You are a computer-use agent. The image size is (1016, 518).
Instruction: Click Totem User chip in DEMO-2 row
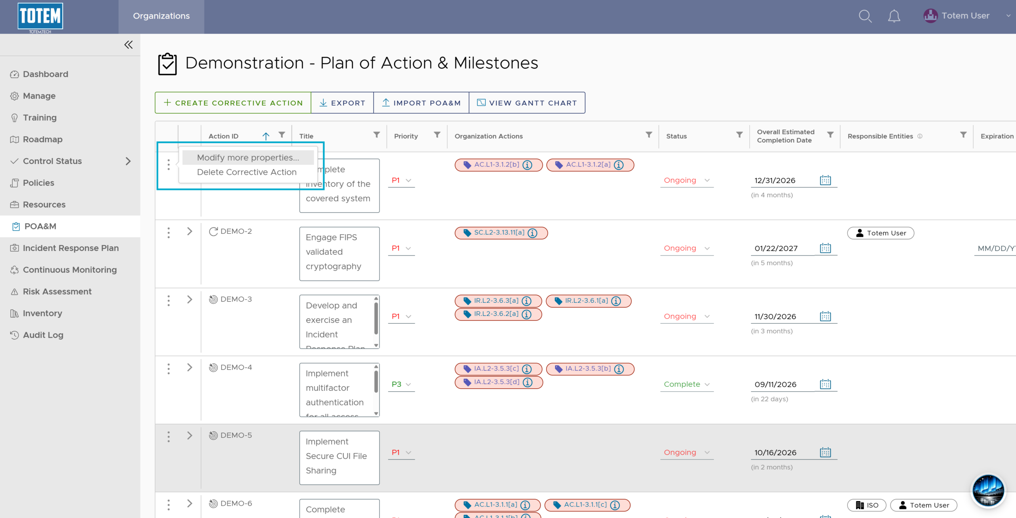(881, 233)
